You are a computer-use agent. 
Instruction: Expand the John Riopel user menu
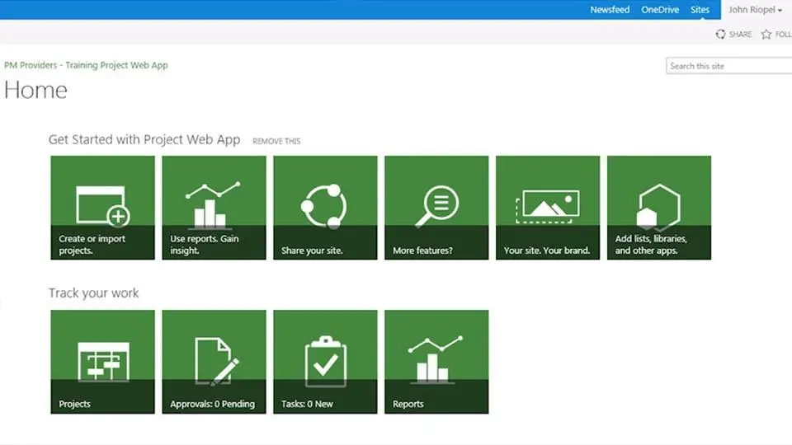pyautogui.click(x=755, y=10)
